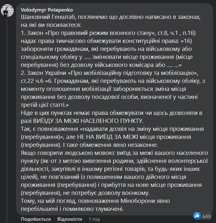Click the blue thumbs-up reaction icon
216x223 pixels.
(197, 216)
